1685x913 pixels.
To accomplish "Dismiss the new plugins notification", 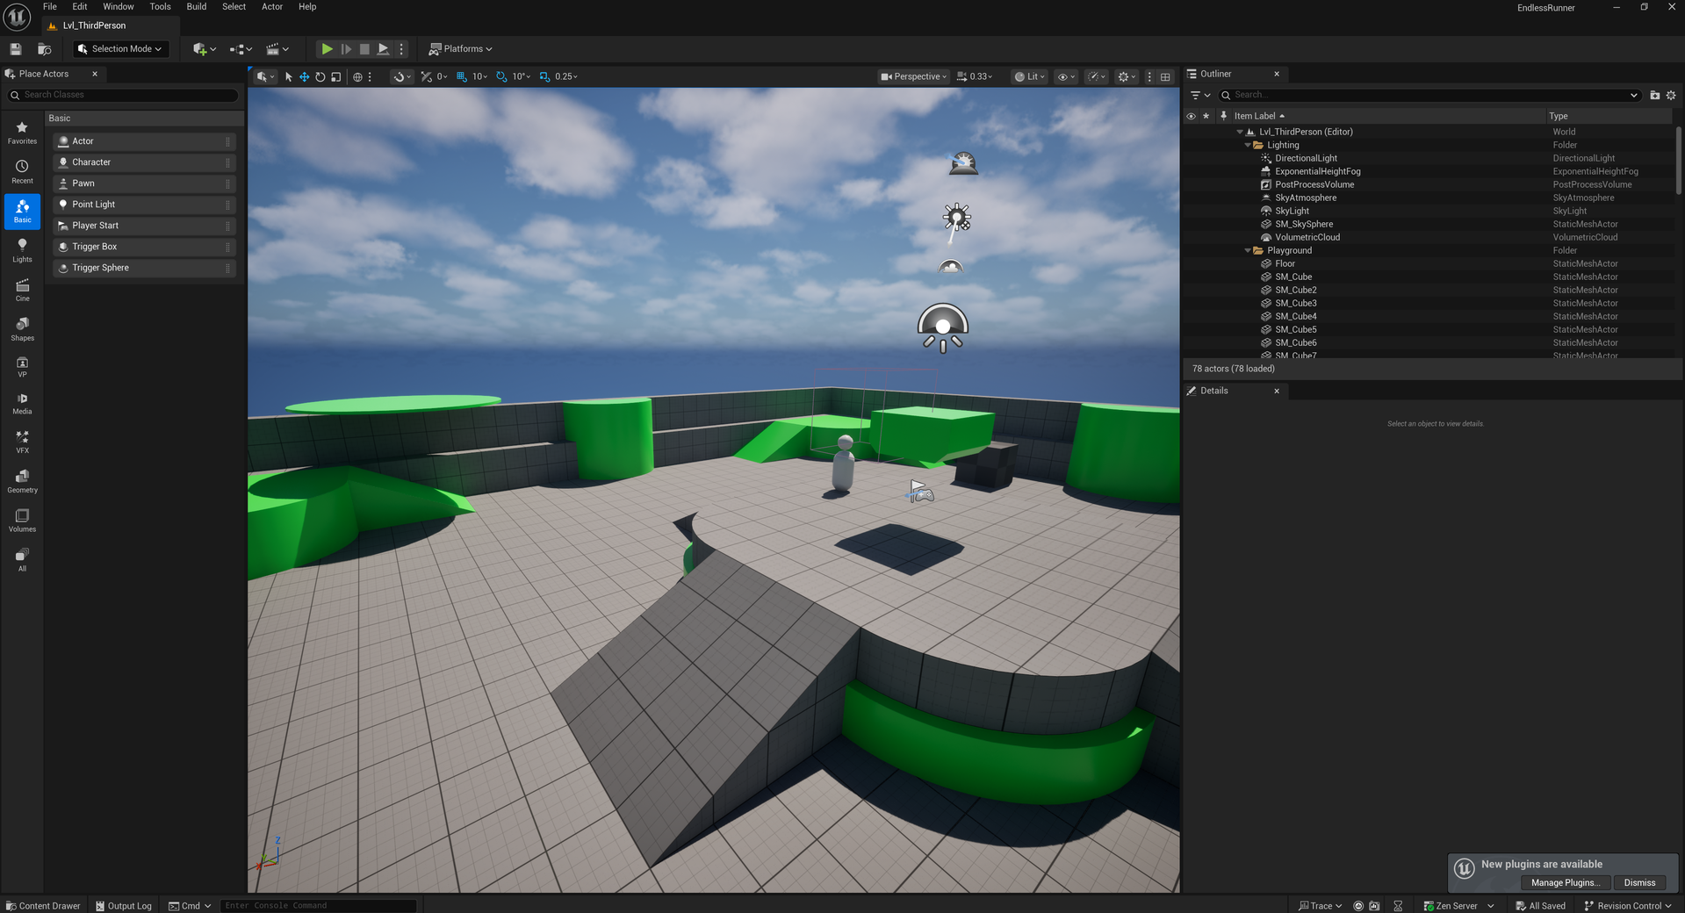I will (1639, 883).
